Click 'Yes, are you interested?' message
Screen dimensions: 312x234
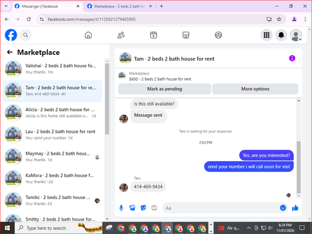(x=266, y=155)
